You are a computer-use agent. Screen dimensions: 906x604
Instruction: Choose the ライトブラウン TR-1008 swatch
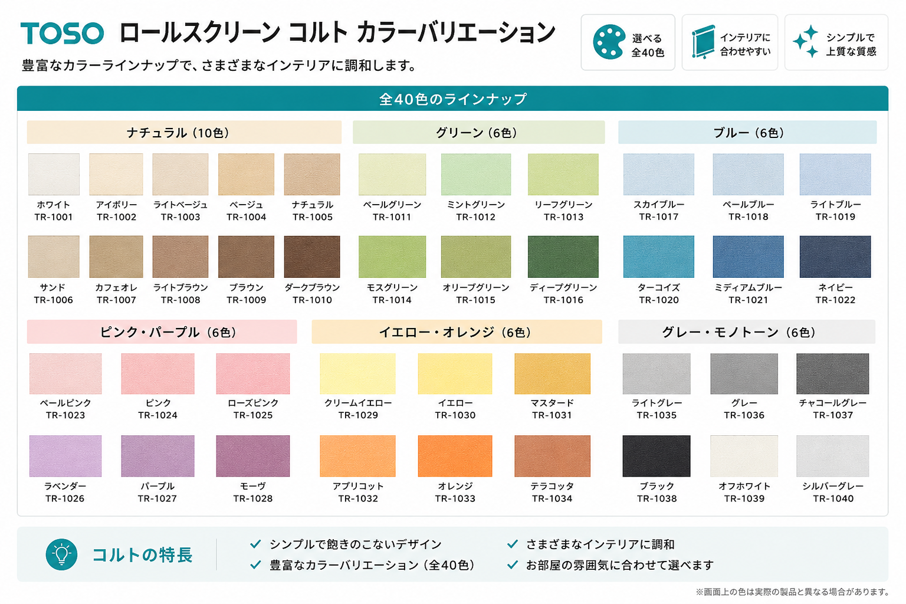pos(180,257)
